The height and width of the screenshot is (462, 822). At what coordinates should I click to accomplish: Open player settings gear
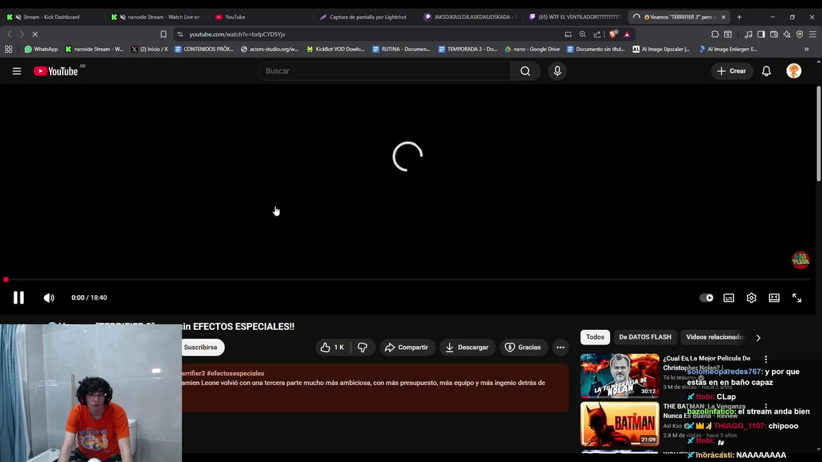coord(751,298)
